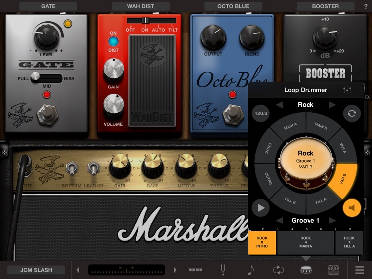Viewport: 372px width, 279px height.
Task: Open the help question mark
Action: 366,6
